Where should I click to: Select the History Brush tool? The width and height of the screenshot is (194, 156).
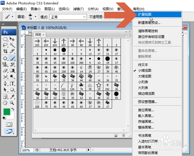pyautogui.click(x=12, y=64)
